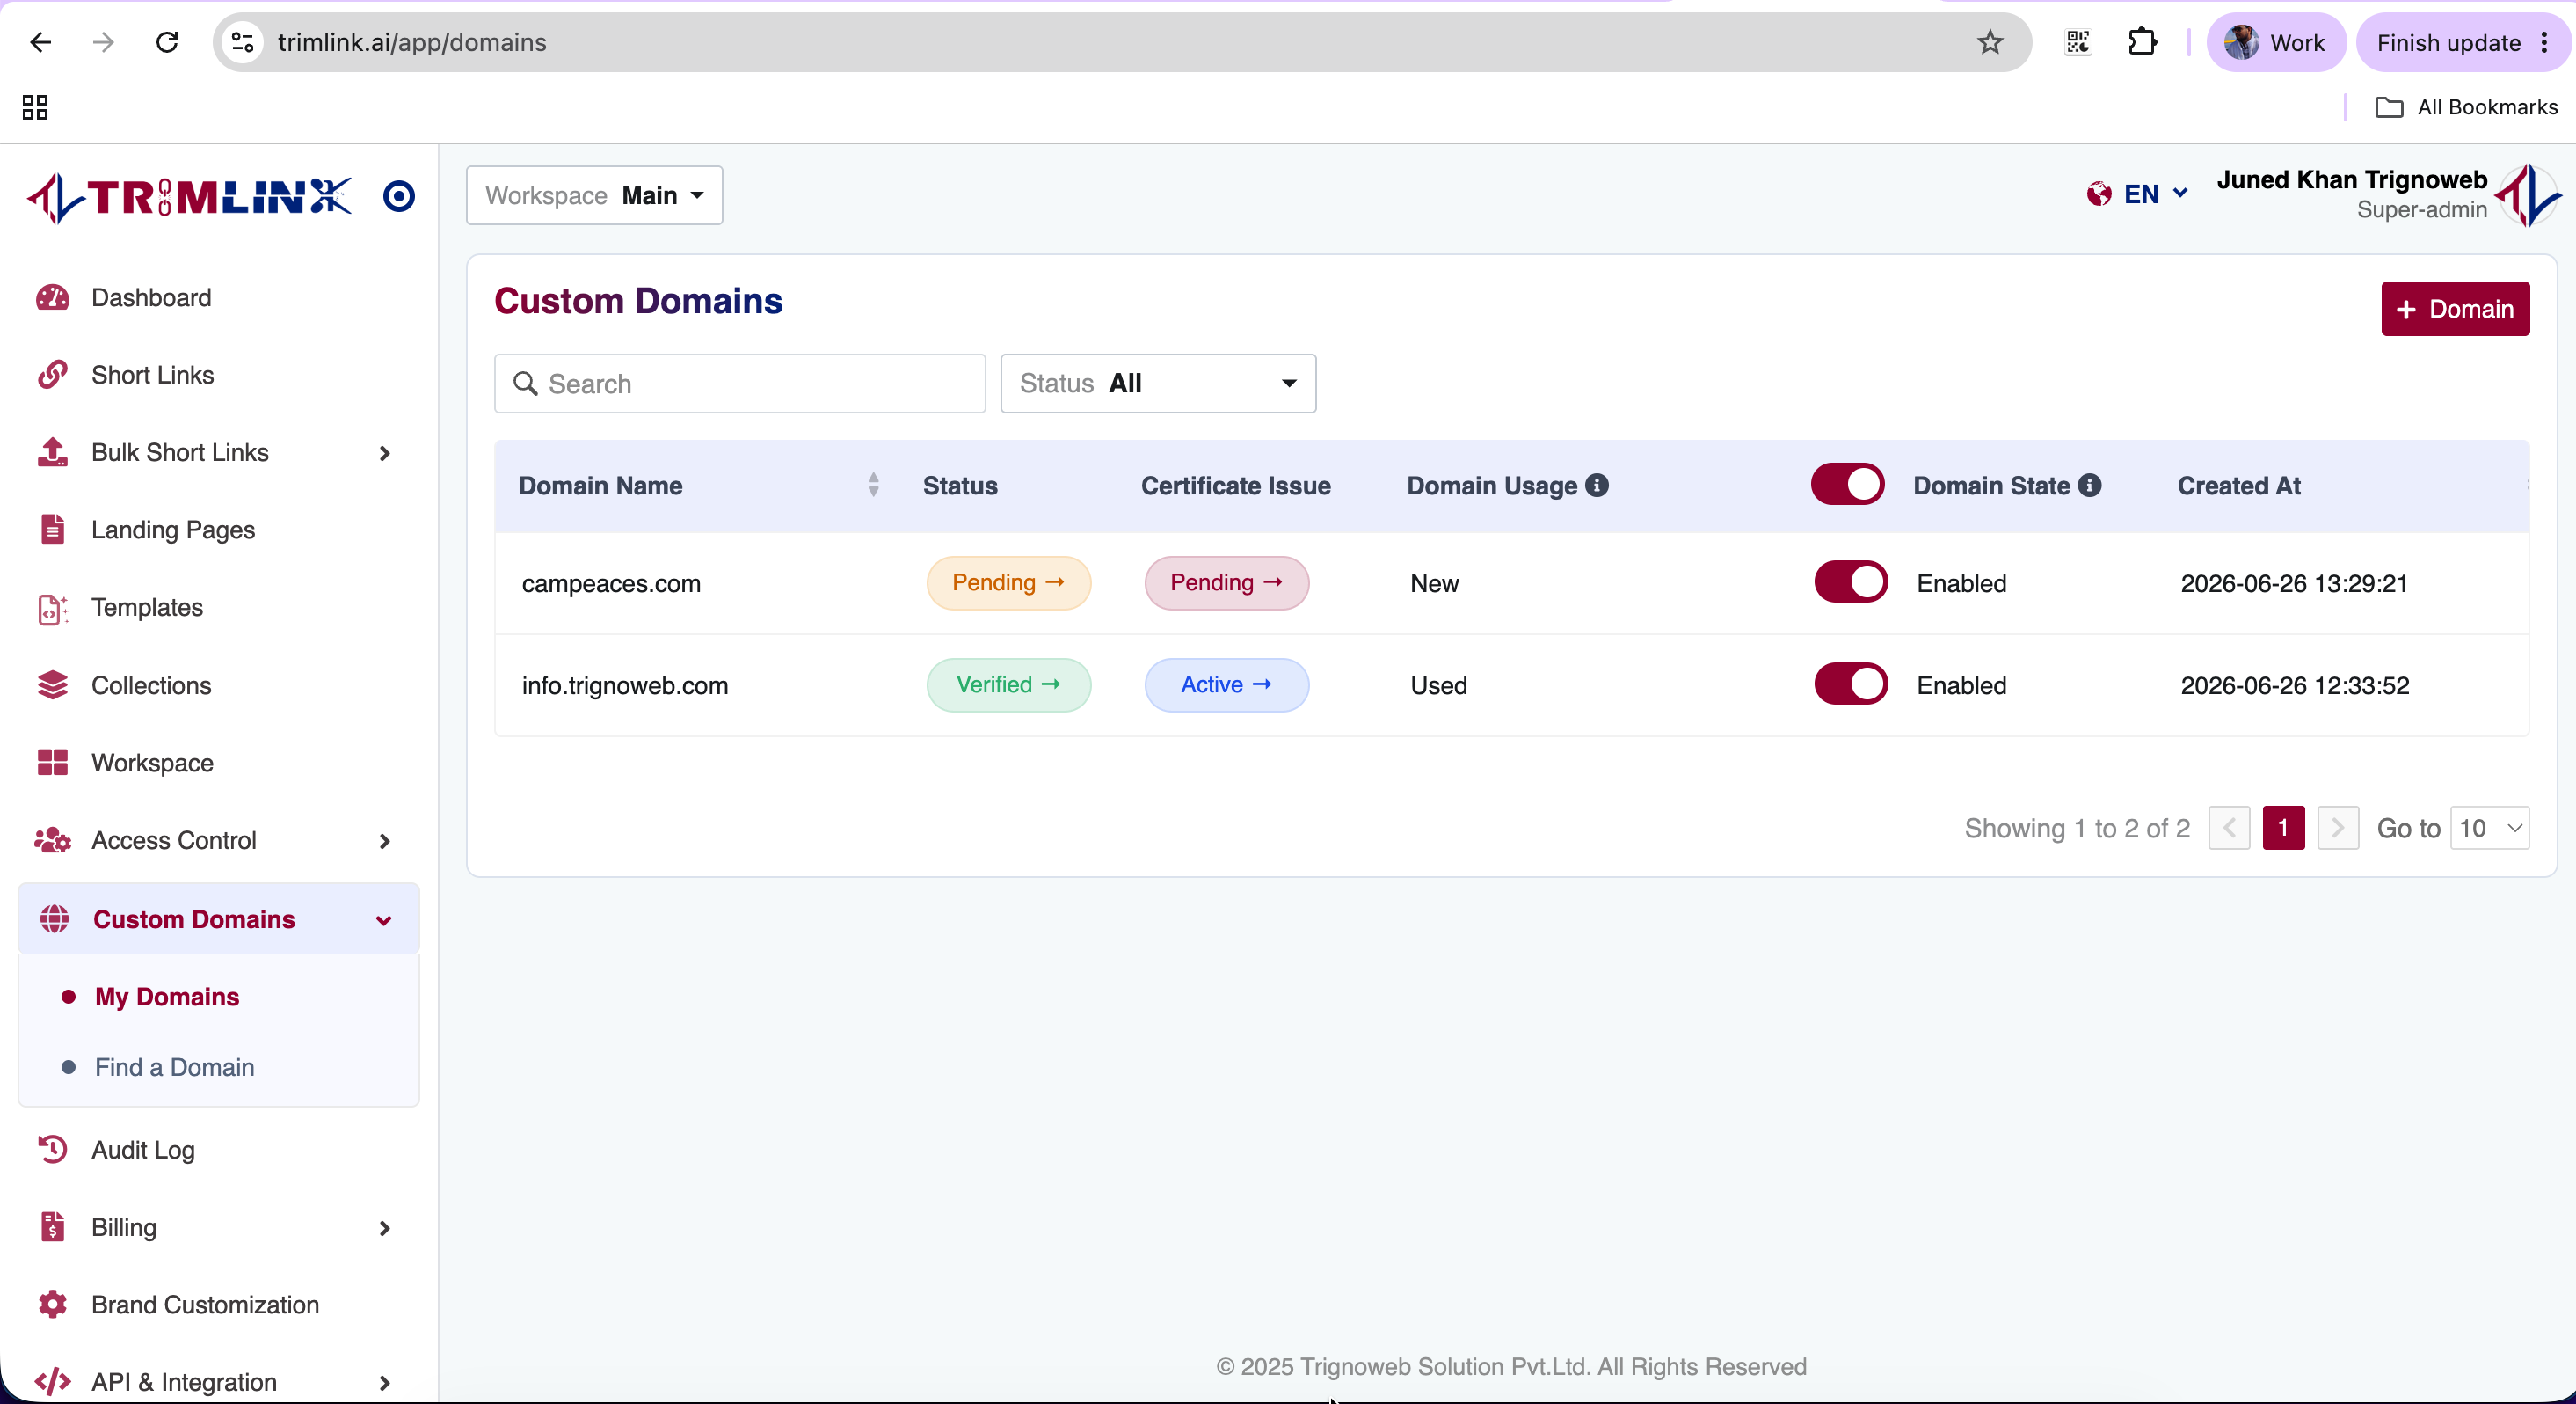Click the + Domain button
Image resolution: width=2576 pixels, height=1404 pixels.
pyautogui.click(x=2455, y=310)
